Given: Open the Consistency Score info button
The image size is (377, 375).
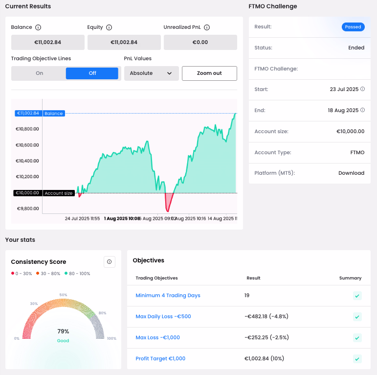Looking at the screenshot, I should tap(110, 261).
